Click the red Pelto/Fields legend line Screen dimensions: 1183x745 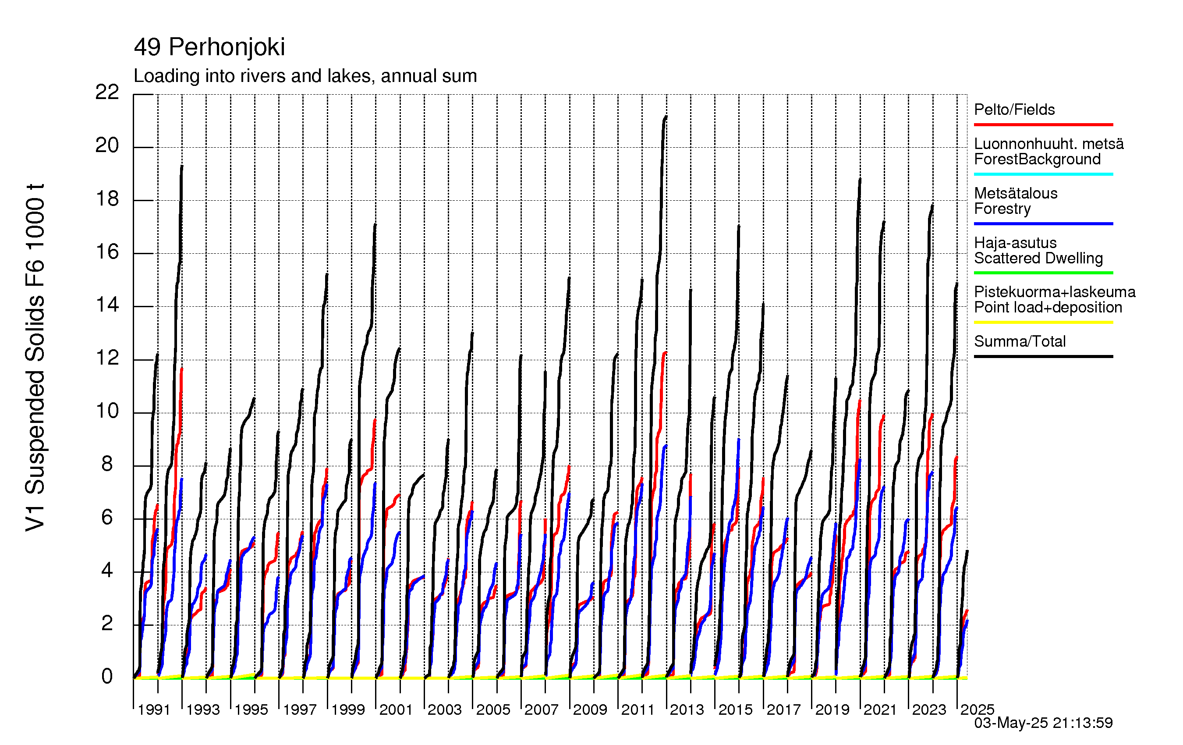point(1043,125)
